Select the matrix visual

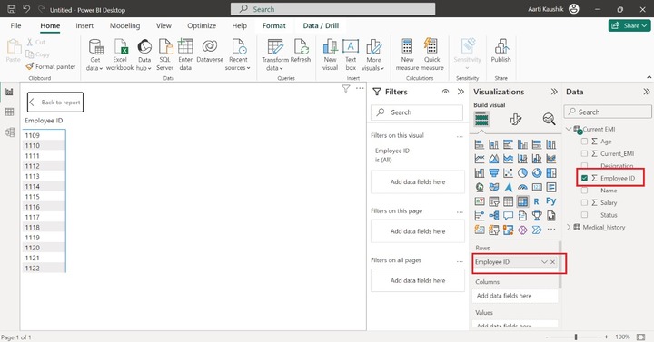click(x=522, y=201)
